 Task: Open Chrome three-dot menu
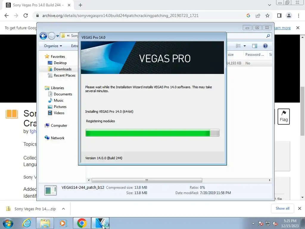pos(298,16)
